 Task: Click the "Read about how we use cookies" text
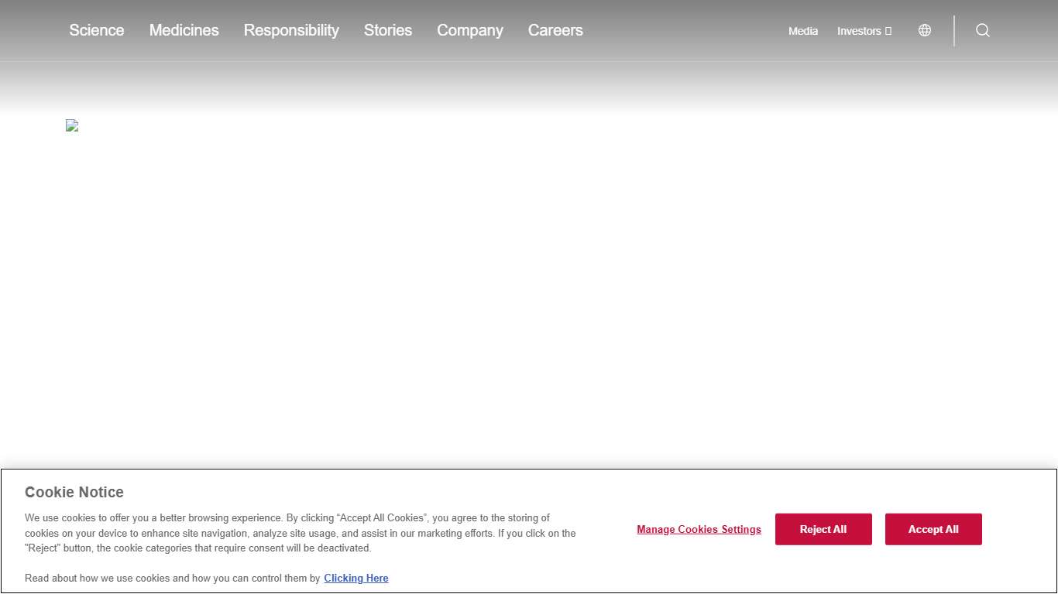pyautogui.click(x=172, y=578)
